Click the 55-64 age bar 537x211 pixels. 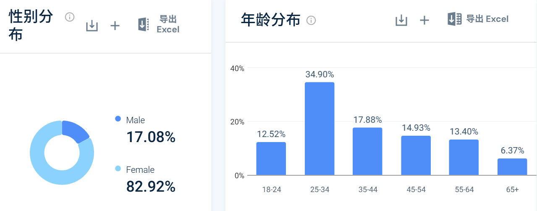(464, 157)
